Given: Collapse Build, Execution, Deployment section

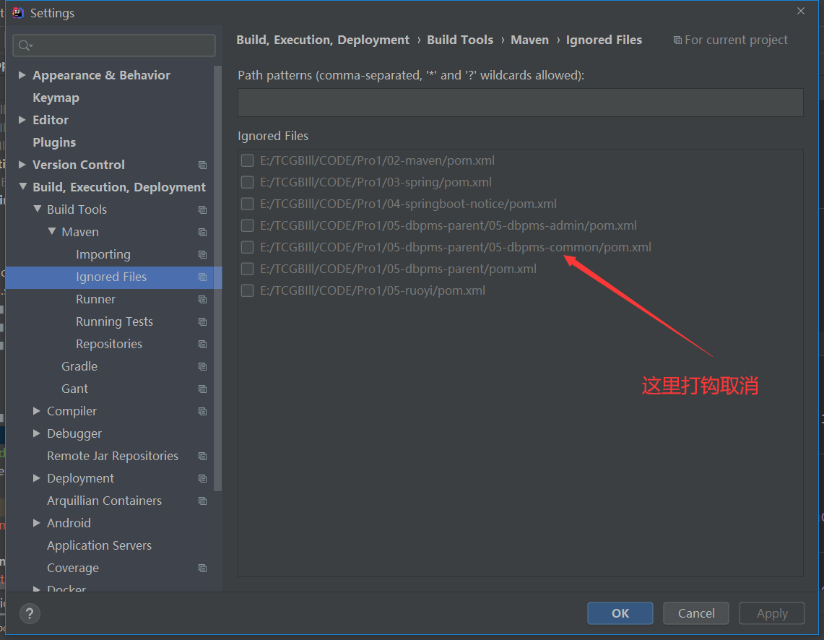Looking at the screenshot, I should point(22,186).
